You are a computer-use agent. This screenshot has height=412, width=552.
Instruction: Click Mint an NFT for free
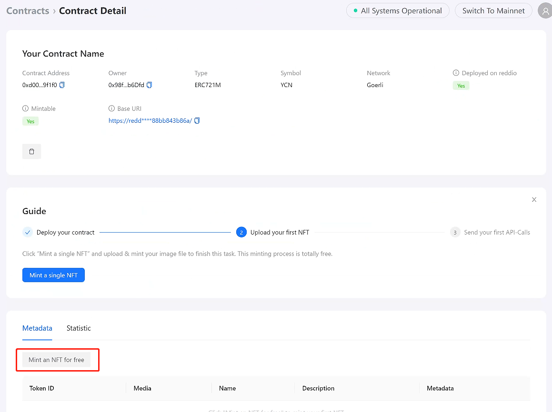point(56,360)
